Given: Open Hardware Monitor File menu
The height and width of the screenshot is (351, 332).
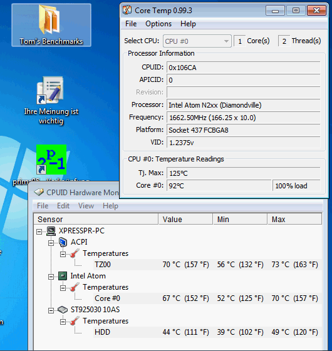Looking at the screenshot, I should (x=43, y=206).
